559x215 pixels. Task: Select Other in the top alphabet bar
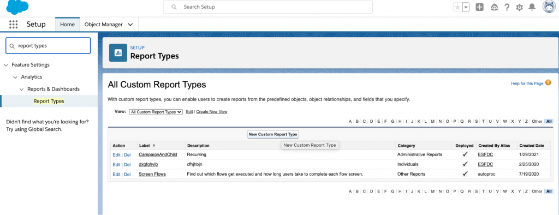coord(537,122)
